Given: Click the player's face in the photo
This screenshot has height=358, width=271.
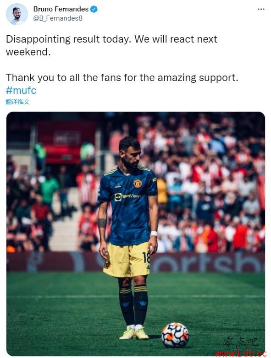Looking at the screenshot, I should click(132, 157).
